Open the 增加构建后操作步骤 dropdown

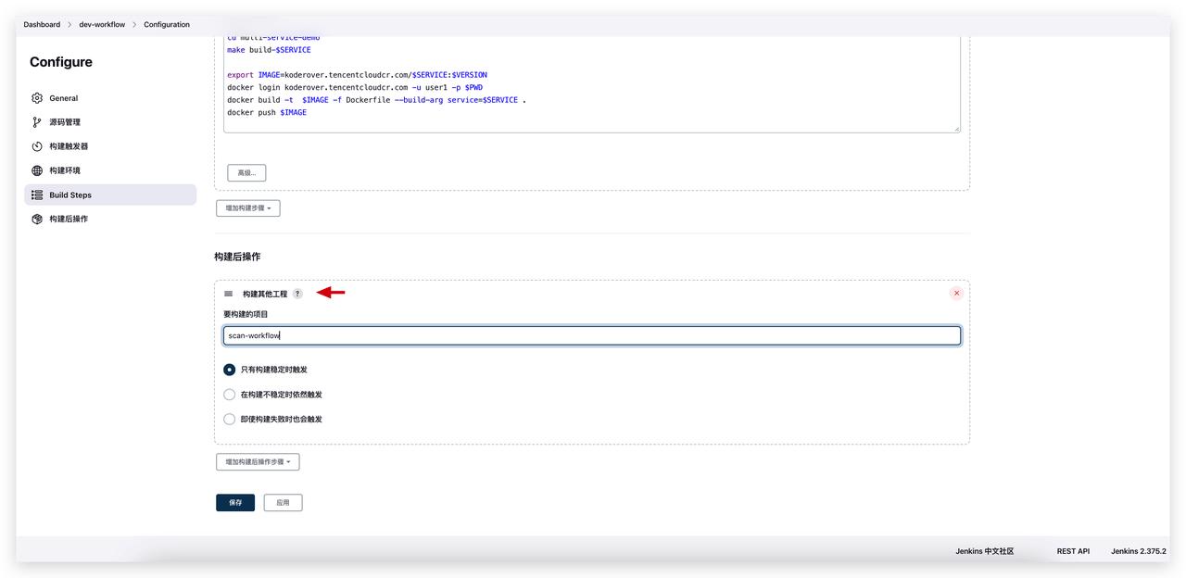pos(258,461)
